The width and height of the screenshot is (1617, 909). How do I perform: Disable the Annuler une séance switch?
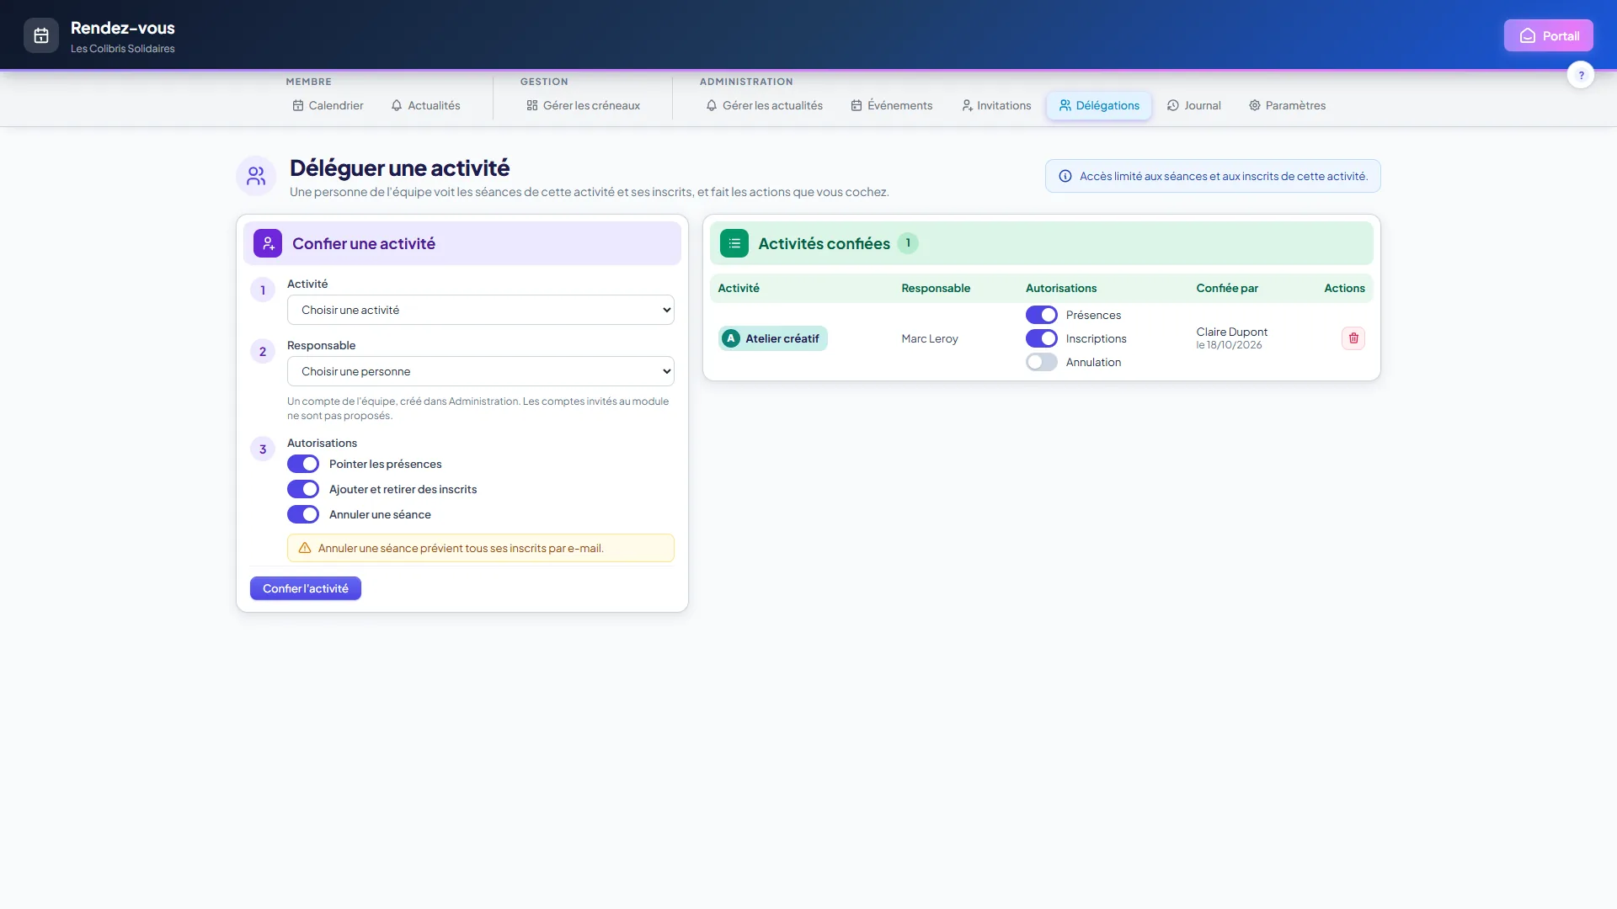(x=303, y=514)
